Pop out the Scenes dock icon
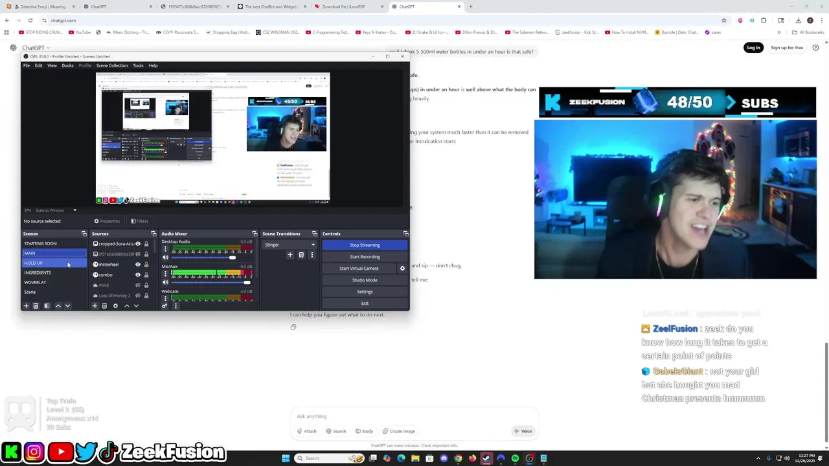829x466 pixels. [x=84, y=234]
